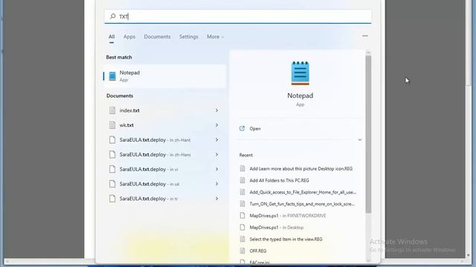Expand more actions chevron below Open
Viewport: 476px width, 267px height.
point(360,140)
